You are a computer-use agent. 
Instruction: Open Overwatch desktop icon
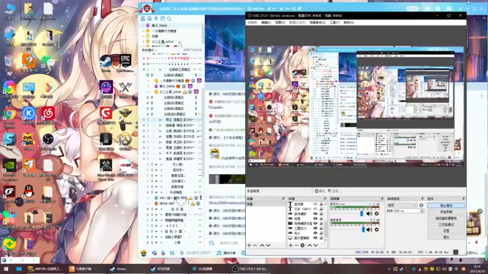click(x=126, y=142)
